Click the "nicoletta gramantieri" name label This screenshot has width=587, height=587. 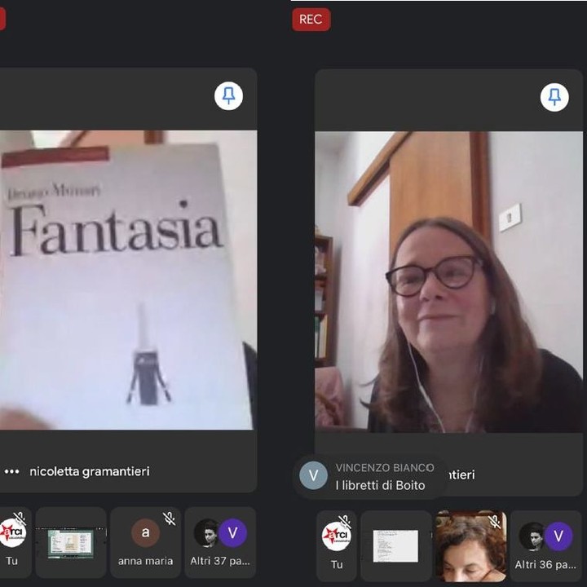point(90,471)
